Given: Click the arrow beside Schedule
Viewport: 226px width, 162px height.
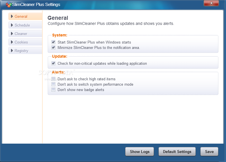Looking at the screenshot, I should (12, 25).
